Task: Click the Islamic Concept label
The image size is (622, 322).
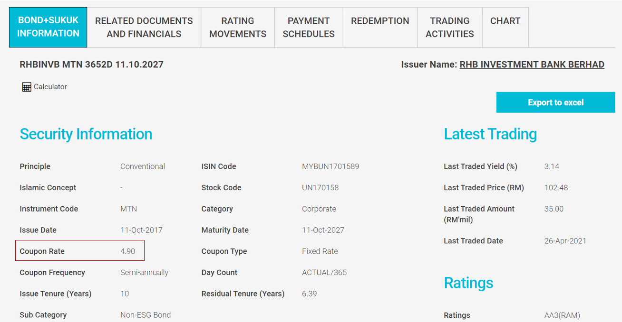Action: 48,188
